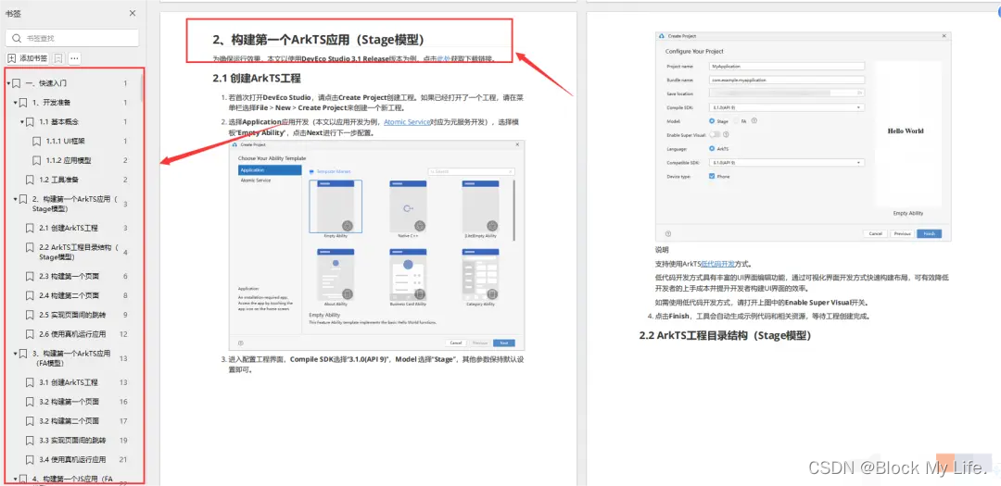Click the Project name input field
The width and height of the screenshot is (1001, 486).
pos(787,66)
